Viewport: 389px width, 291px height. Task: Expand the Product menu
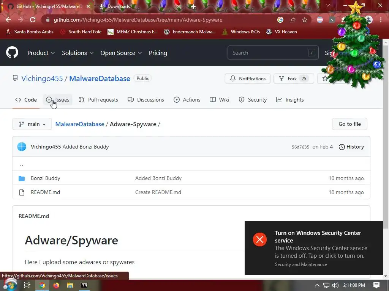point(41,53)
